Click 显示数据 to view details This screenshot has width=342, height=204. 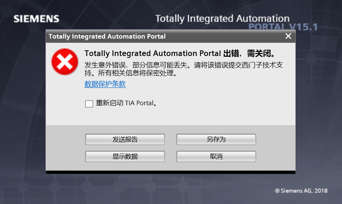tap(125, 156)
